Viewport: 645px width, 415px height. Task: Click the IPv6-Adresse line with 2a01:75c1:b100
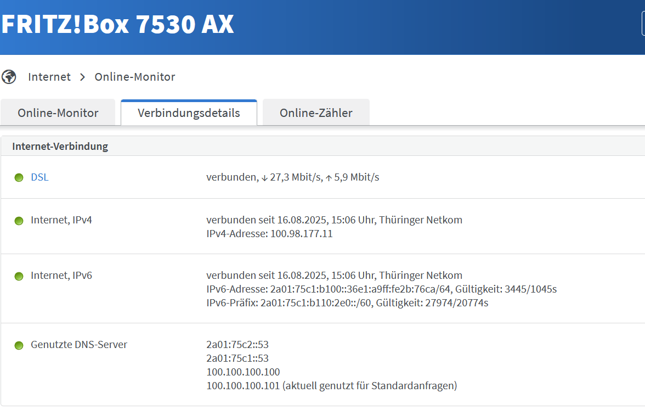[381, 289]
